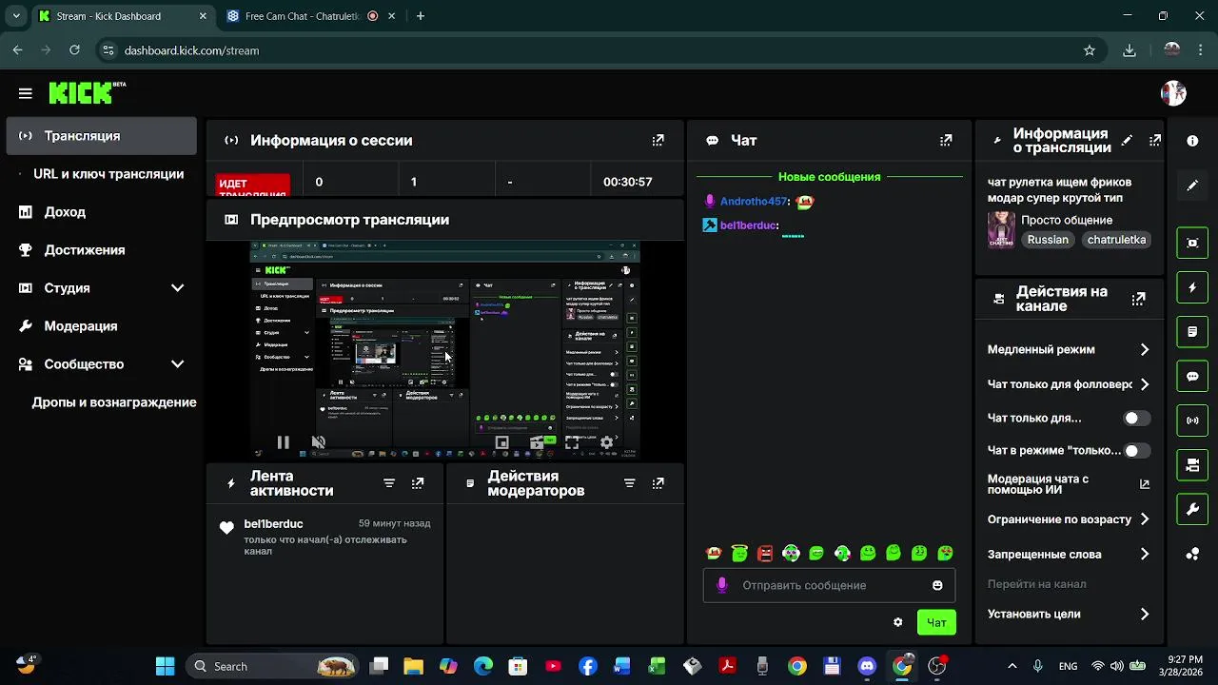This screenshot has width=1218, height=685.
Task: Insert the heart-eyes green emote
Action: click(945, 553)
